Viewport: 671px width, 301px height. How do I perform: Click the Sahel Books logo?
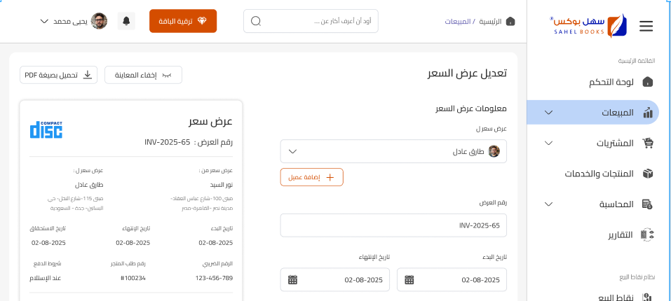tap(588, 26)
